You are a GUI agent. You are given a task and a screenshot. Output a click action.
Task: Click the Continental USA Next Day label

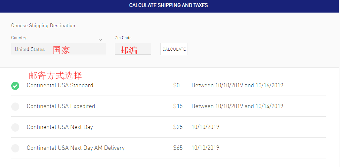[x=60, y=127]
